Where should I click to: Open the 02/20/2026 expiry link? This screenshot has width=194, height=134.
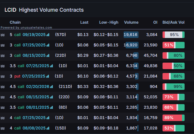click(x=38, y=87)
